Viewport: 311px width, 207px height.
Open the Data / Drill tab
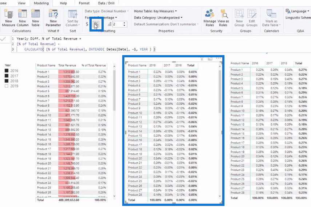pyautogui.click(x=106, y=3)
